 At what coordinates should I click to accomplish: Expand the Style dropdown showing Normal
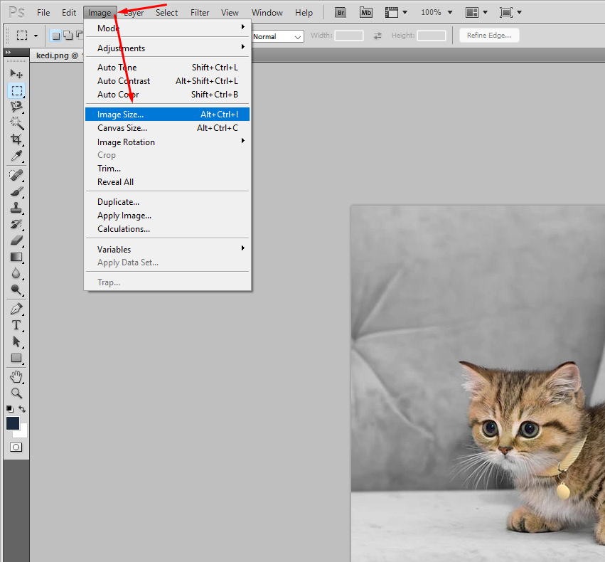pos(276,36)
